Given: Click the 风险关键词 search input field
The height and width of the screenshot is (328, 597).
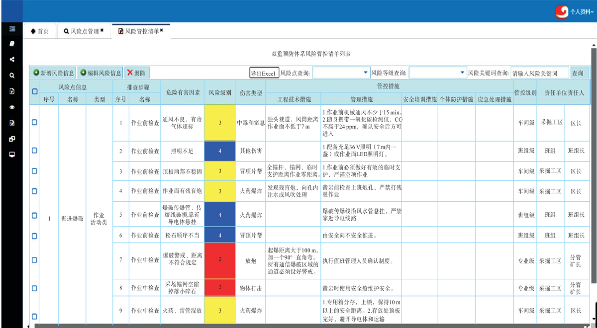Looking at the screenshot, I should coord(539,73).
